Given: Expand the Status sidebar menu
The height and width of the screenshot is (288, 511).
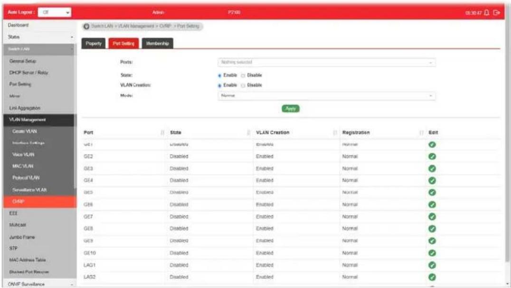Looking at the screenshot, I should 39,37.
